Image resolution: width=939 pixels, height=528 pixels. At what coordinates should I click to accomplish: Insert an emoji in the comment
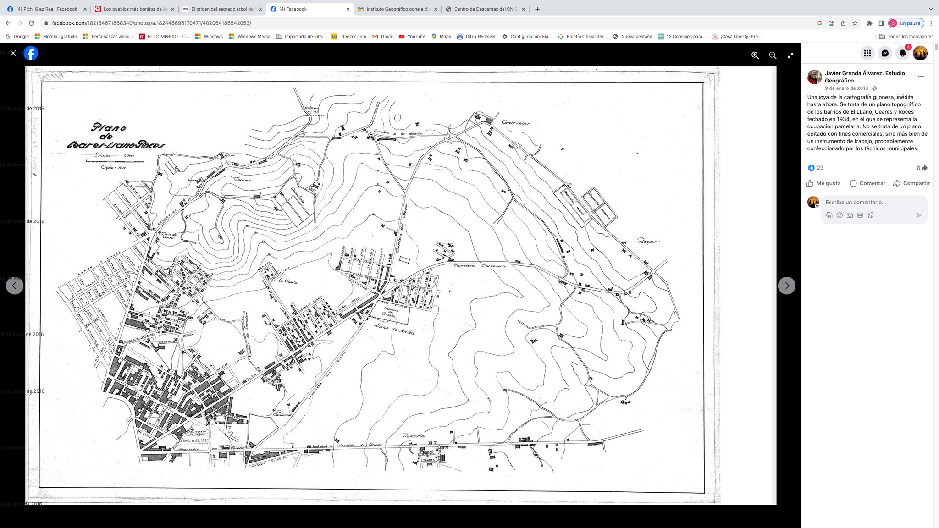(x=840, y=215)
